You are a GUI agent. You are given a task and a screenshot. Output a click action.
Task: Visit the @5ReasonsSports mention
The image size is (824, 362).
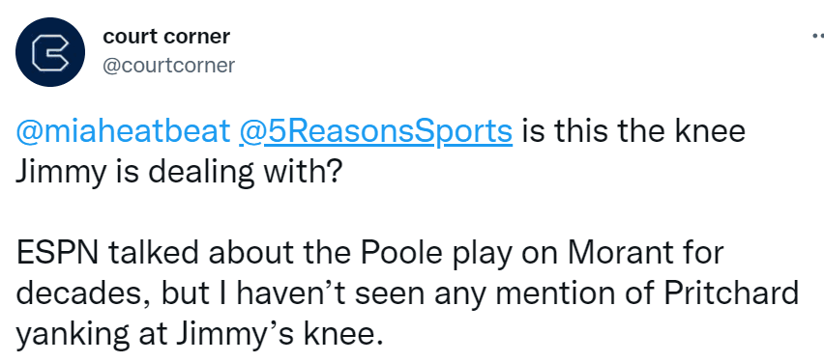point(375,131)
